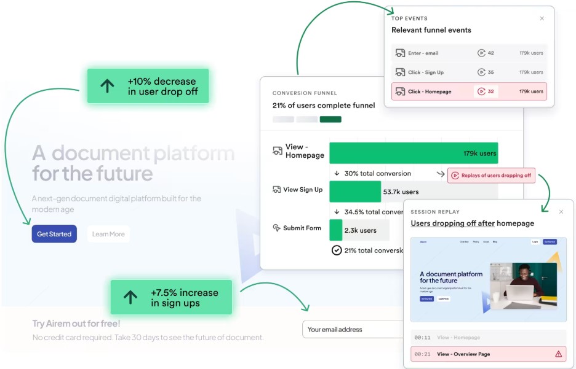This screenshot has width=576, height=369.
Task: Close the Session Replay panel
Action: 561,212
